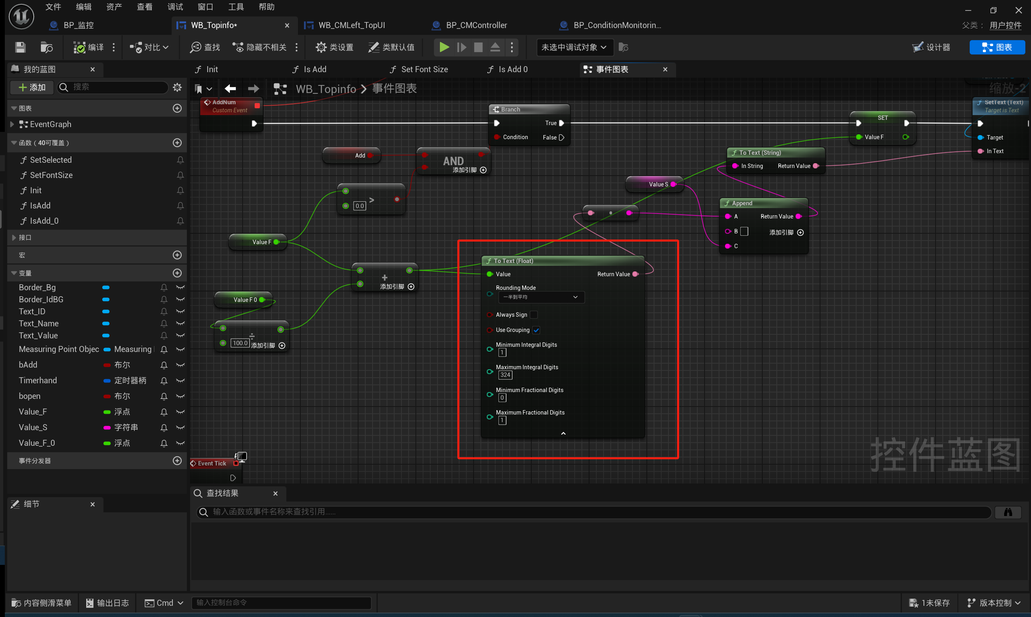Expand the EventGraph tree item
Screen dimensions: 1031x617
(12, 124)
